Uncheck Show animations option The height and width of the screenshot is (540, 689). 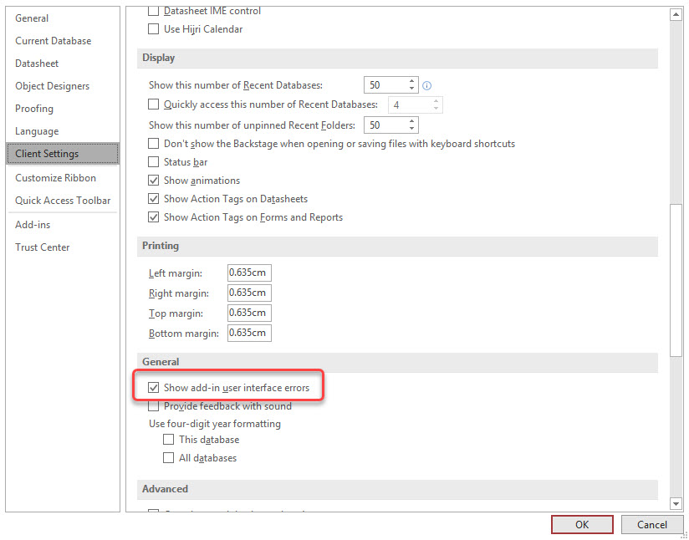(x=153, y=181)
